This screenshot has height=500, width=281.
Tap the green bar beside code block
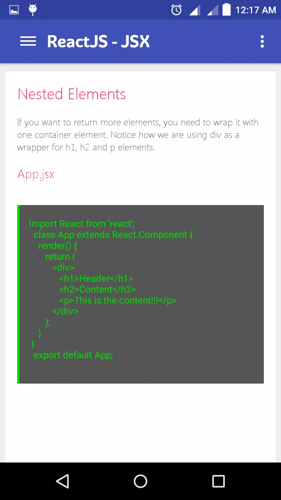point(18,294)
